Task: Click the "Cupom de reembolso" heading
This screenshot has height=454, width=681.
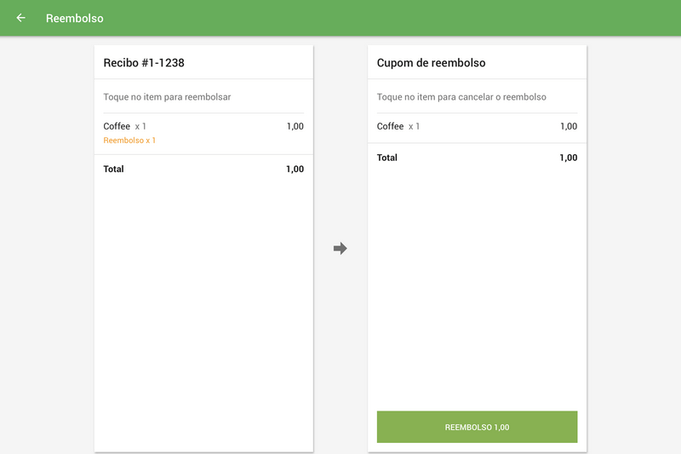Action: [x=431, y=63]
